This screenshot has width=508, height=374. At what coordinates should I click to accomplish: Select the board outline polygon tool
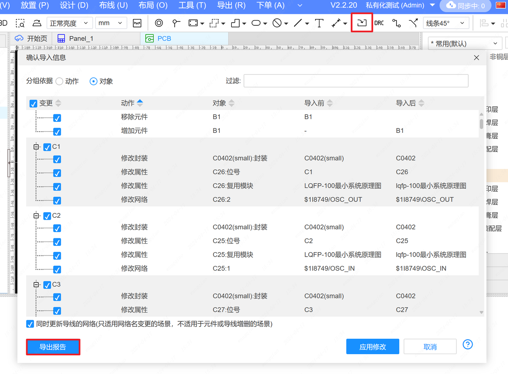point(235,23)
